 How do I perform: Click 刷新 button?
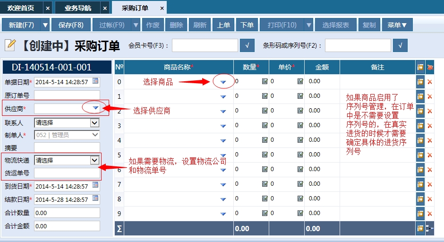[x=200, y=25]
